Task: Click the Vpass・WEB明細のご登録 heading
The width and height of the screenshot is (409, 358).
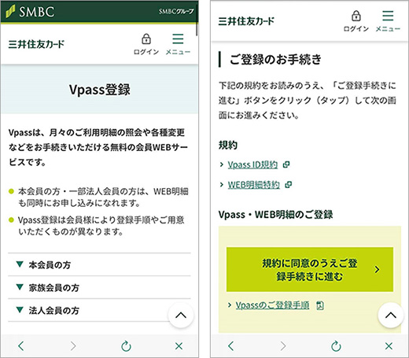Action: 275,215
